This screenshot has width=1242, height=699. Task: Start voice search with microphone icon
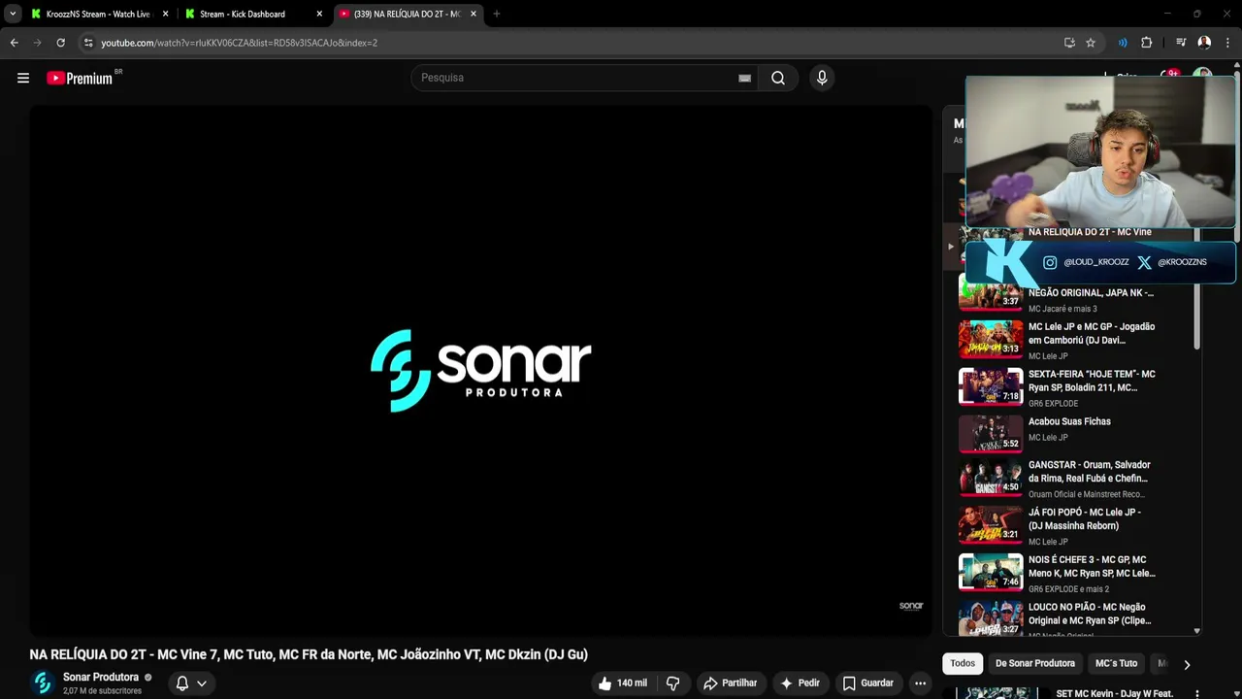[822, 78]
